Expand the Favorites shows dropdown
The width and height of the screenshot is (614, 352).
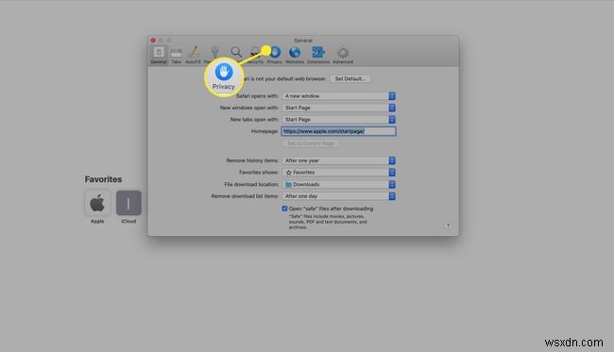tap(339, 172)
